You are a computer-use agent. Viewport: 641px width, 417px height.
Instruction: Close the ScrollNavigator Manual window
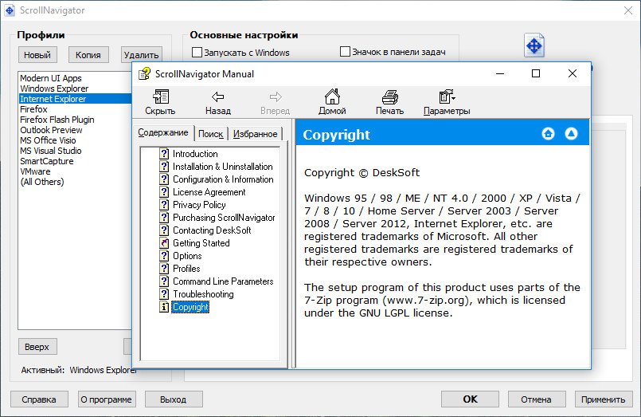pyautogui.click(x=573, y=73)
